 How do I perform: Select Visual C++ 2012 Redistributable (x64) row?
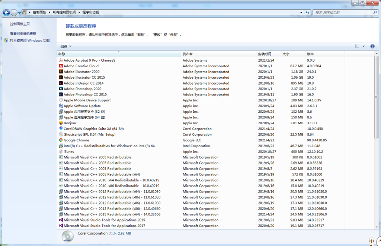(215, 191)
